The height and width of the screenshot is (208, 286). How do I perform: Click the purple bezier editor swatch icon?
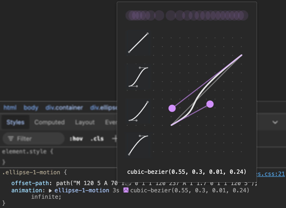click(126, 190)
